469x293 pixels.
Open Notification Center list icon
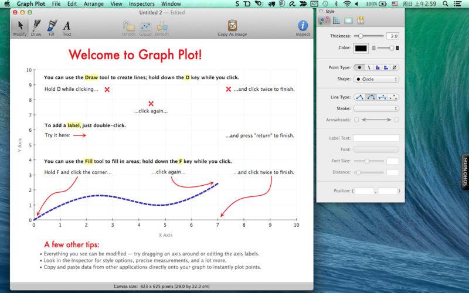(x=457, y=4)
